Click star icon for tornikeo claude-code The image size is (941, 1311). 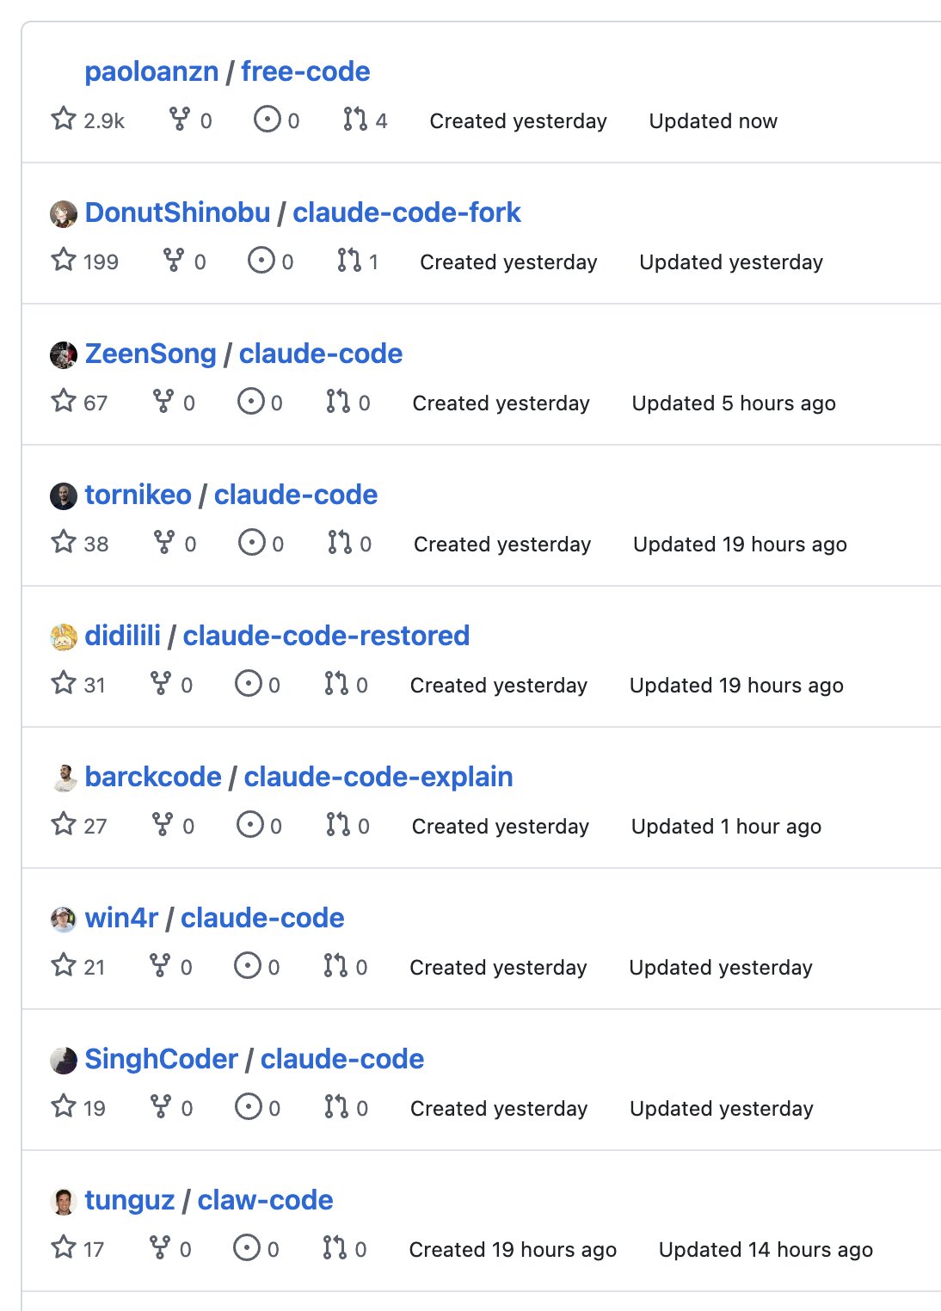pyautogui.click(x=64, y=542)
